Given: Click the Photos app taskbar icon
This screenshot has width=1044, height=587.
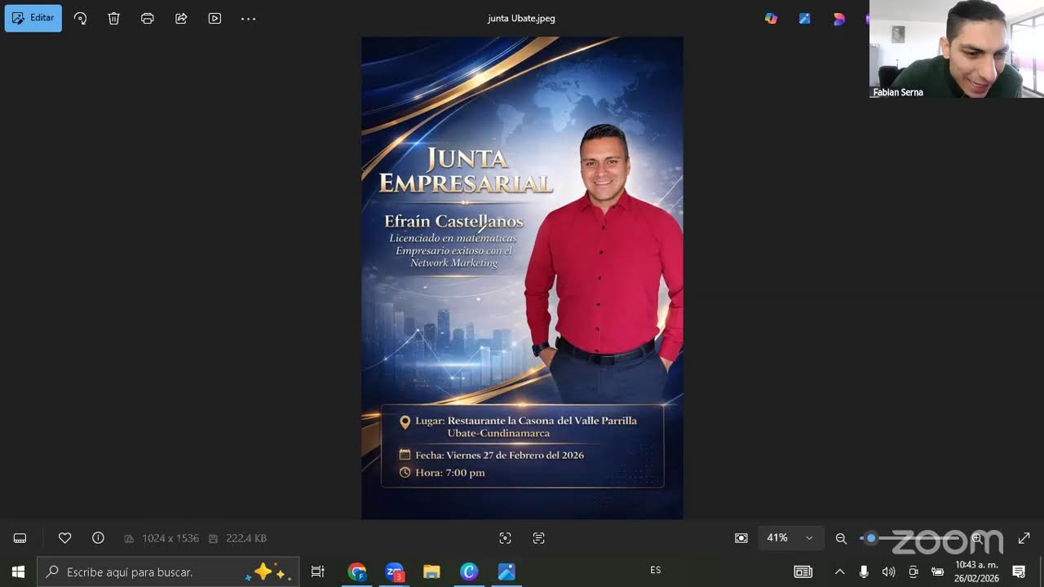Looking at the screenshot, I should tap(507, 572).
